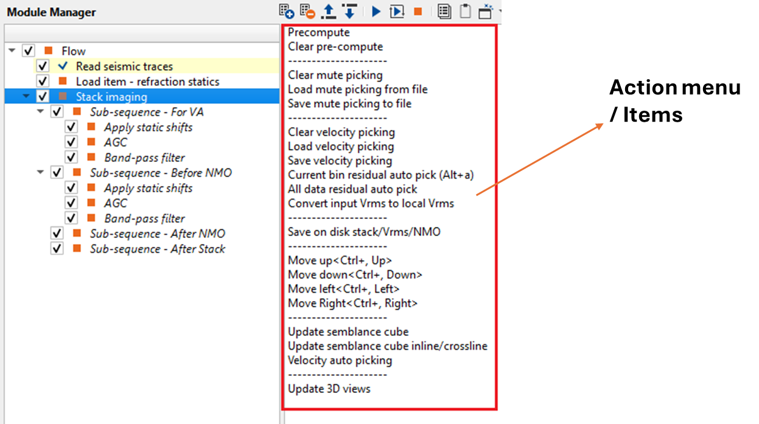
Task: Select Read seismic traces module
Action: (x=124, y=66)
